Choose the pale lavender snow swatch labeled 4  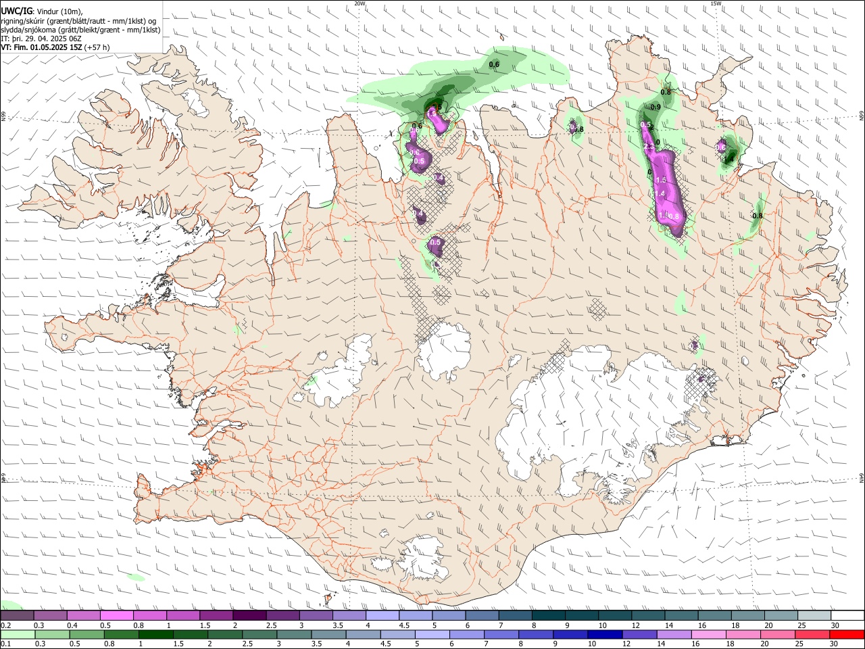point(382,616)
